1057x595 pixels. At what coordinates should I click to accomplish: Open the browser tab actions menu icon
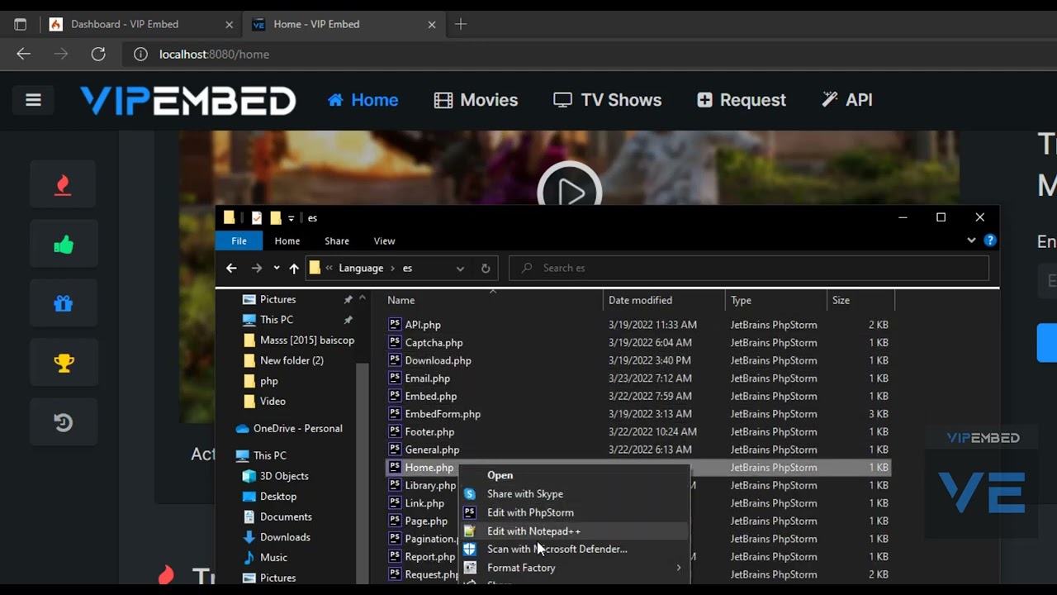point(21,25)
